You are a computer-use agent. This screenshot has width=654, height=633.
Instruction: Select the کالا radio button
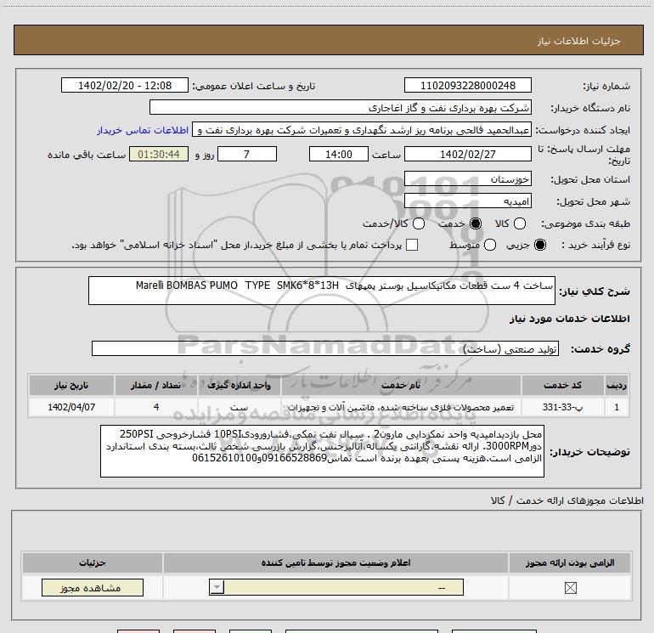click(519, 223)
